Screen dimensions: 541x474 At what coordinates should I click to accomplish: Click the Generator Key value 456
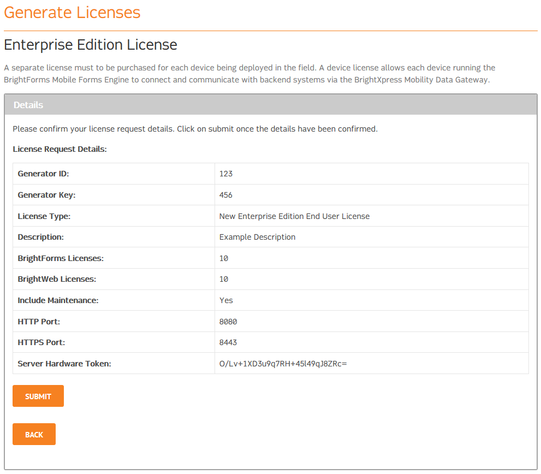click(226, 195)
